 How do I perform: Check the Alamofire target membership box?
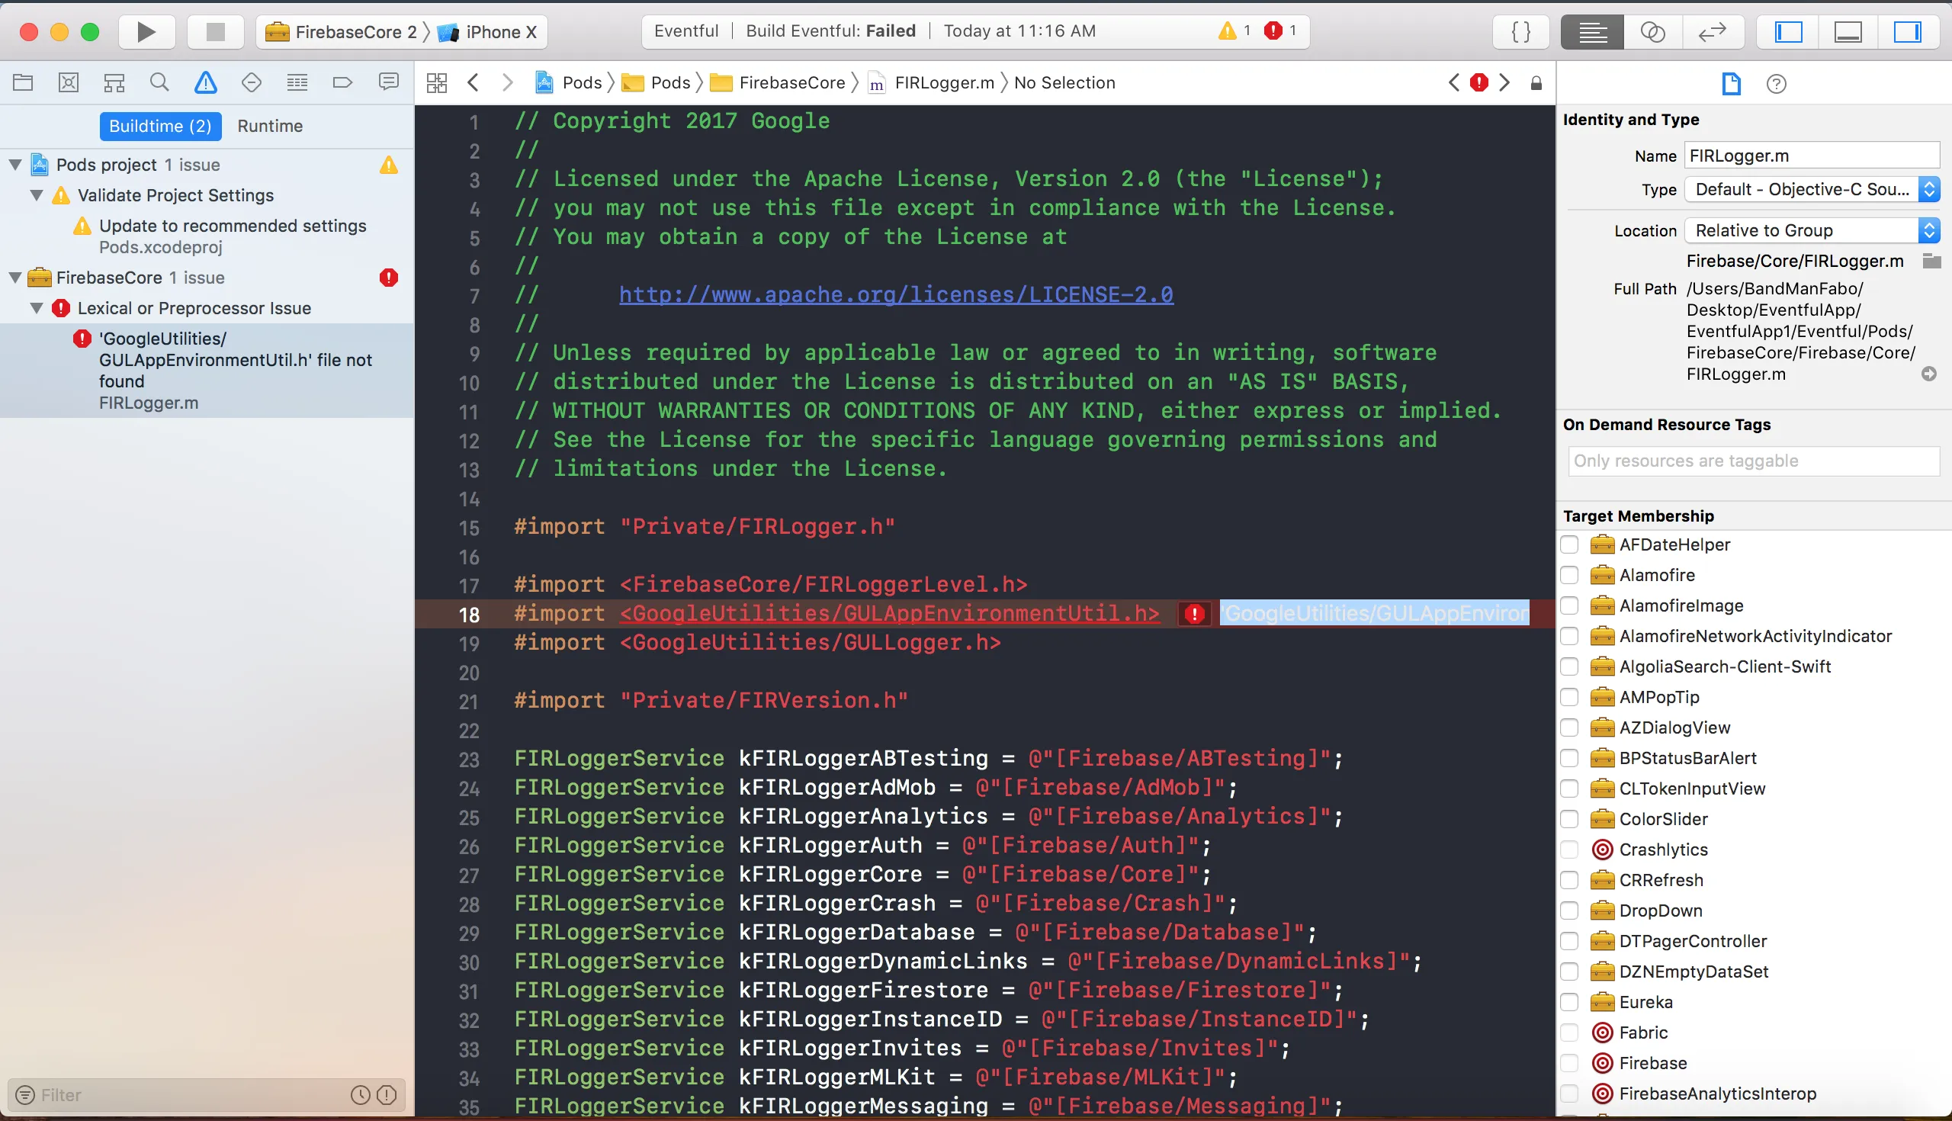click(x=1569, y=575)
